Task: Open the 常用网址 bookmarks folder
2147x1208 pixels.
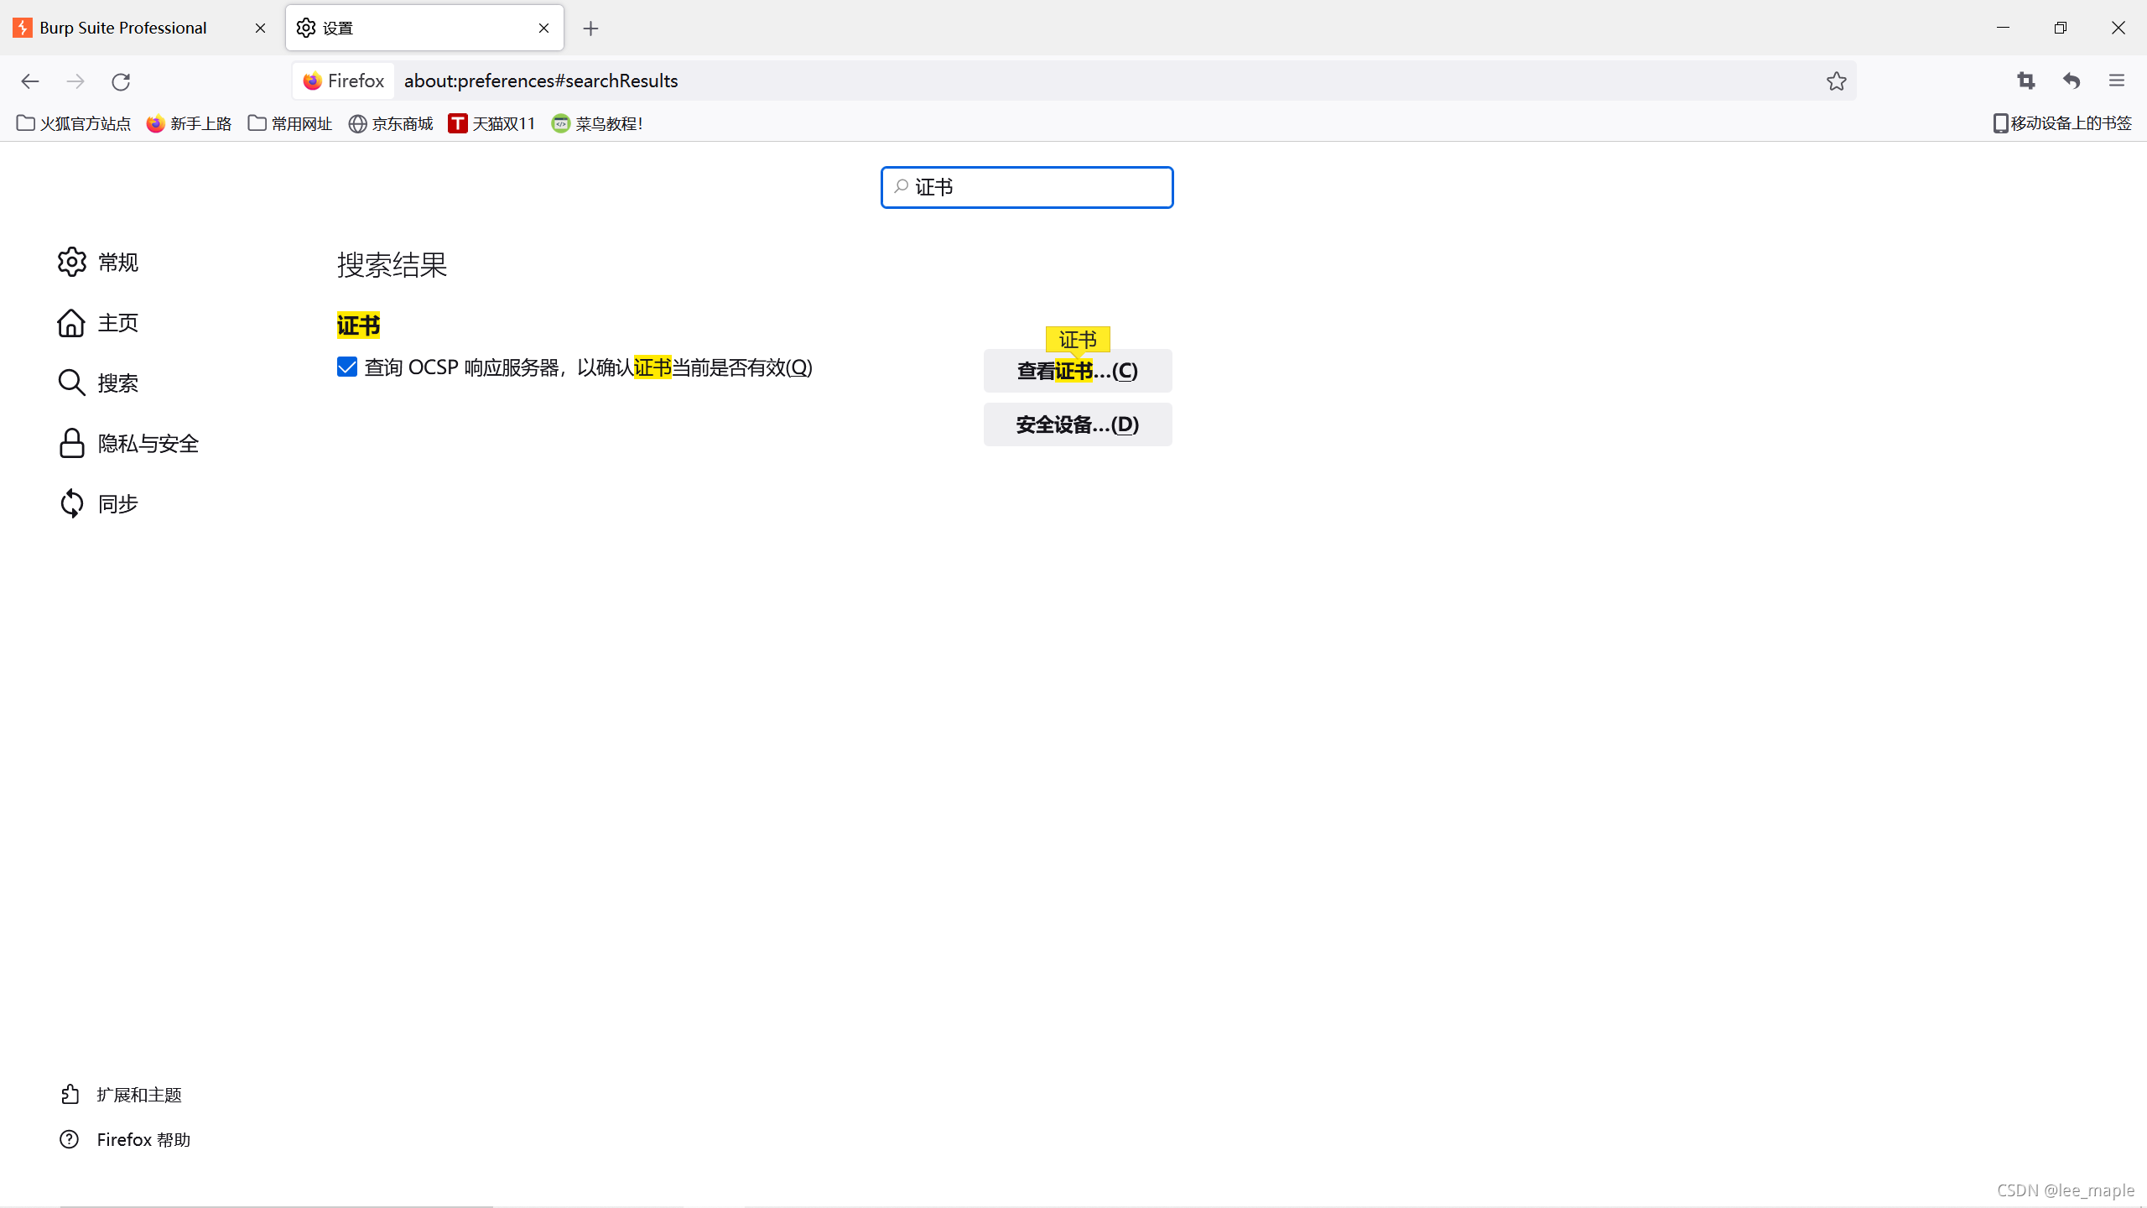Action: [x=290, y=124]
